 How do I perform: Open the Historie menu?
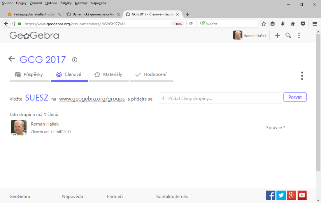(51, 3)
